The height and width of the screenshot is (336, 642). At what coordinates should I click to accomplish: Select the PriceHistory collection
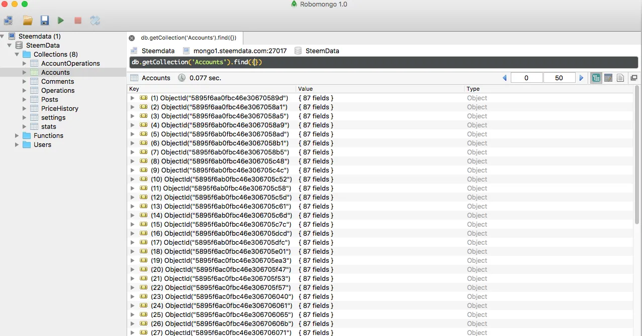point(60,108)
